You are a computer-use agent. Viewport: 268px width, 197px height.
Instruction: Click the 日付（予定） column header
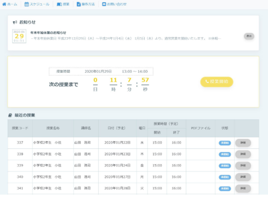pos(117,128)
